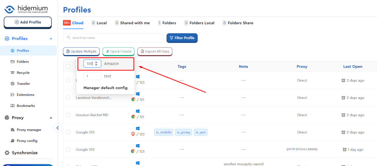This screenshot has width=377, height=166.
Task: Check the box for Houston Reichel MD
Action: tap(68, 115)
